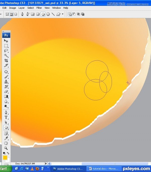Select the Notes tool

pyautogui.click(x=6, y=133)
